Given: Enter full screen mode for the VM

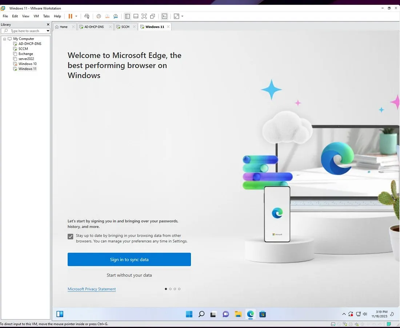Looking at the screenshot, I should 144,16.
